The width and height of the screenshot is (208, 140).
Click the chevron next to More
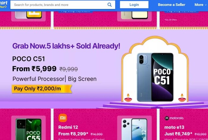206,5
